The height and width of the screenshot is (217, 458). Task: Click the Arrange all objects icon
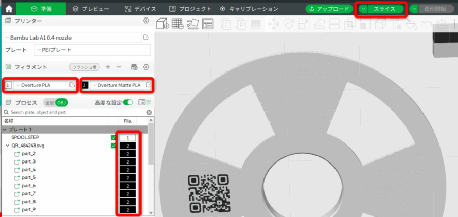[208, 24]
